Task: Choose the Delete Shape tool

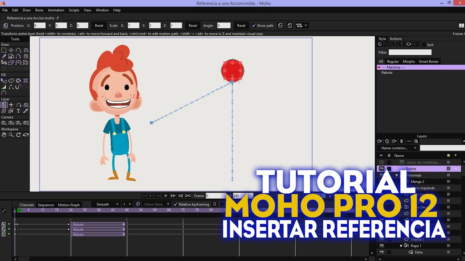Action: pyautogui.click(x=25, y=80)
